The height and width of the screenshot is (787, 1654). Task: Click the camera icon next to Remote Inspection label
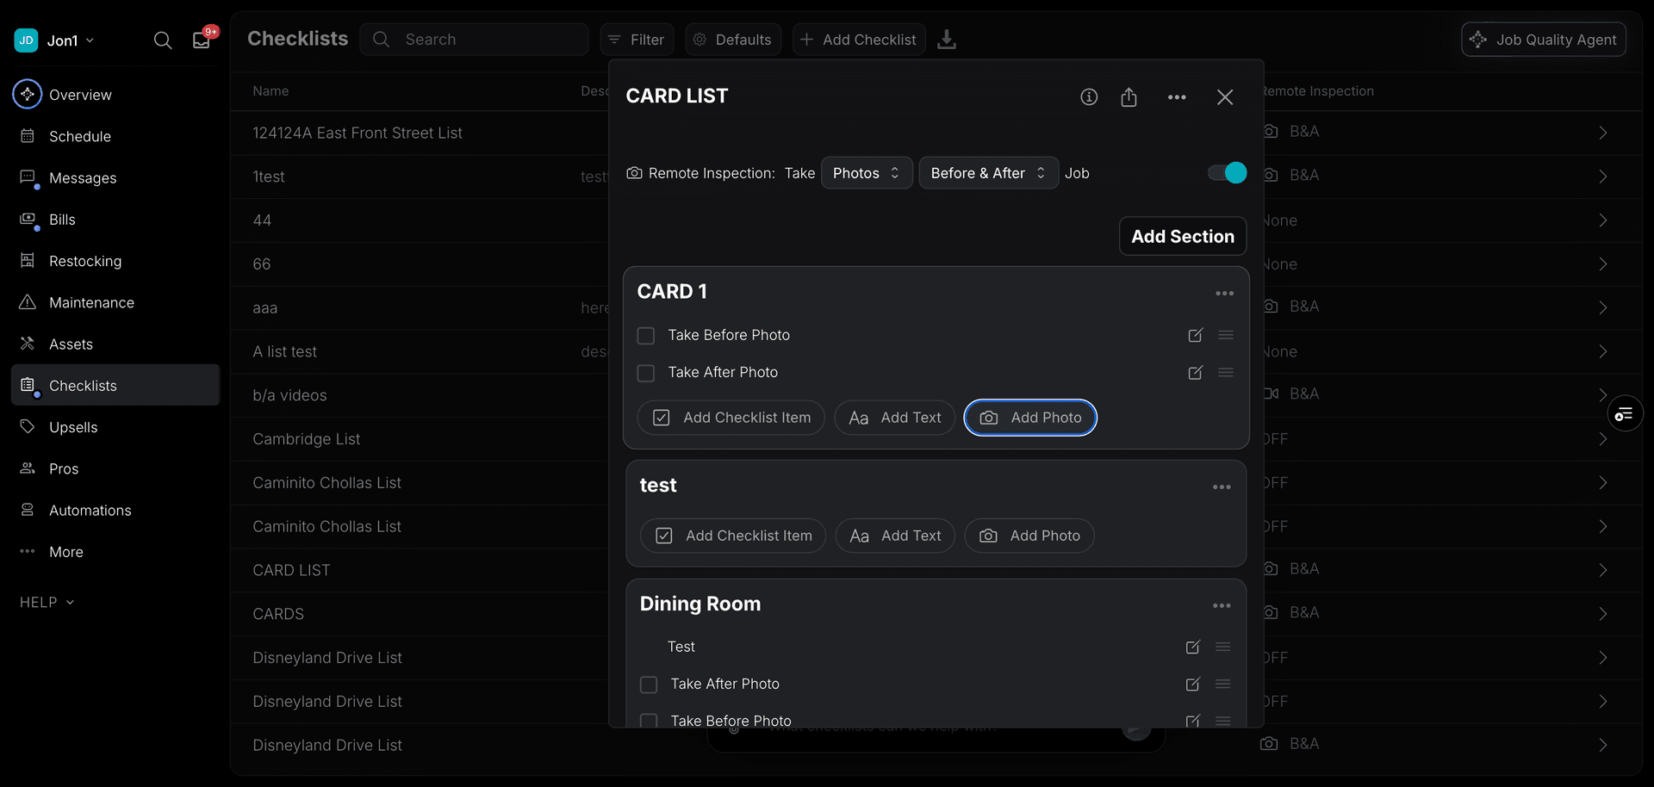pos(634,173)
